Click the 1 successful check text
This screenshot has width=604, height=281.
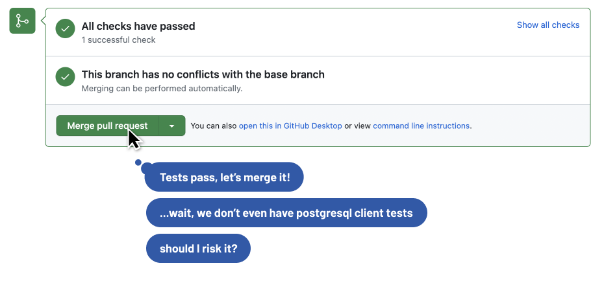pyautogui.click(x=119, y=40)
